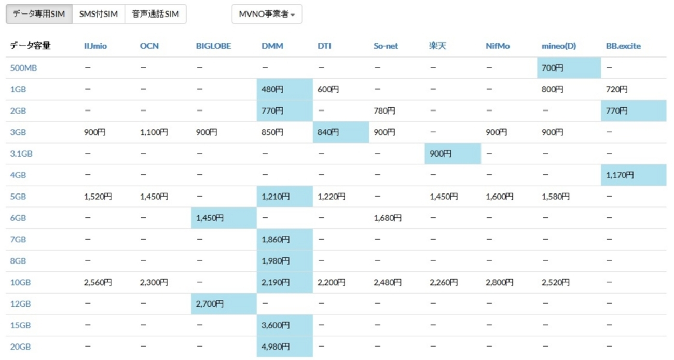Click the 1GB capacity row link
Image resolution: width=674 pixels, height=360 pixels.
18,89
